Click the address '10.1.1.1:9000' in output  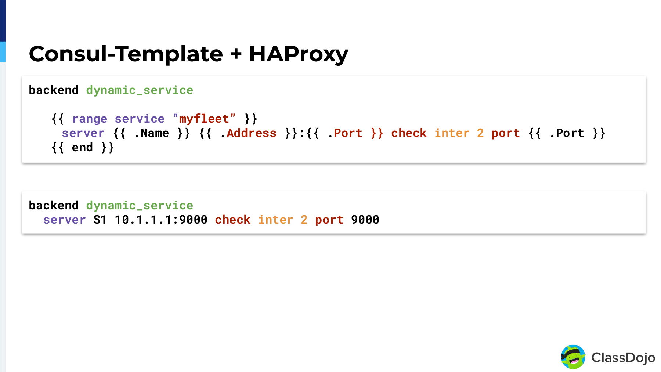tap(161, 220)
